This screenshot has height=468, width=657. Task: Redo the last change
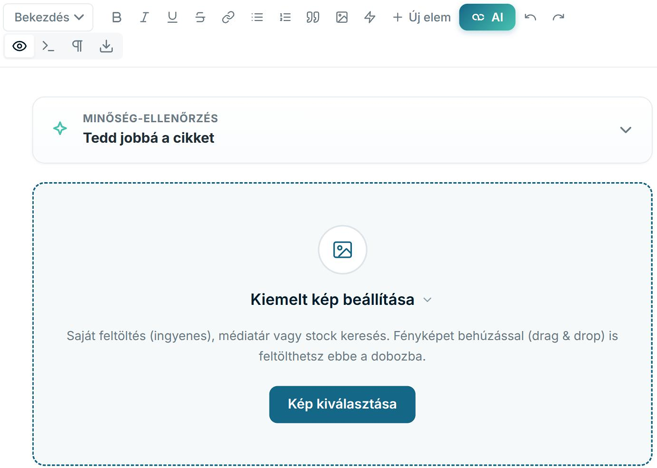[x=558, y=17]
